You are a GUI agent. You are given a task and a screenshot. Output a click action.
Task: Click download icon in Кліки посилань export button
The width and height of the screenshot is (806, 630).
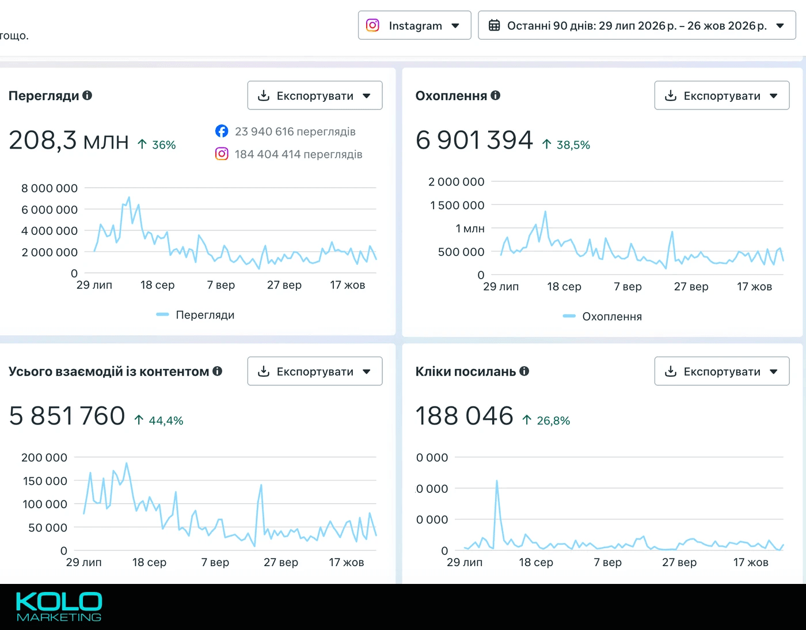point(671,371)
